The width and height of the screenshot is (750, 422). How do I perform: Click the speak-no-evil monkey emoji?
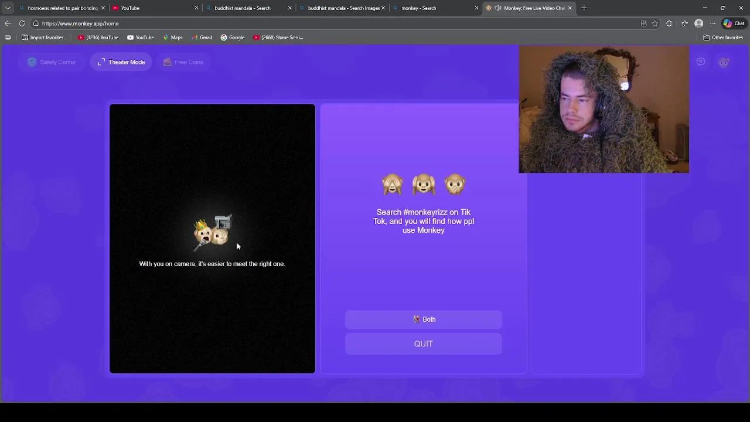[455, 185]
